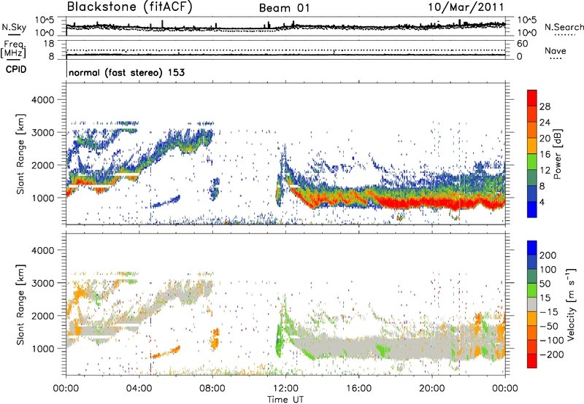The width and height of the screenshot is (584, 404).
Task: Click '4000' on power panel range axis
Action: coord(42,100)
